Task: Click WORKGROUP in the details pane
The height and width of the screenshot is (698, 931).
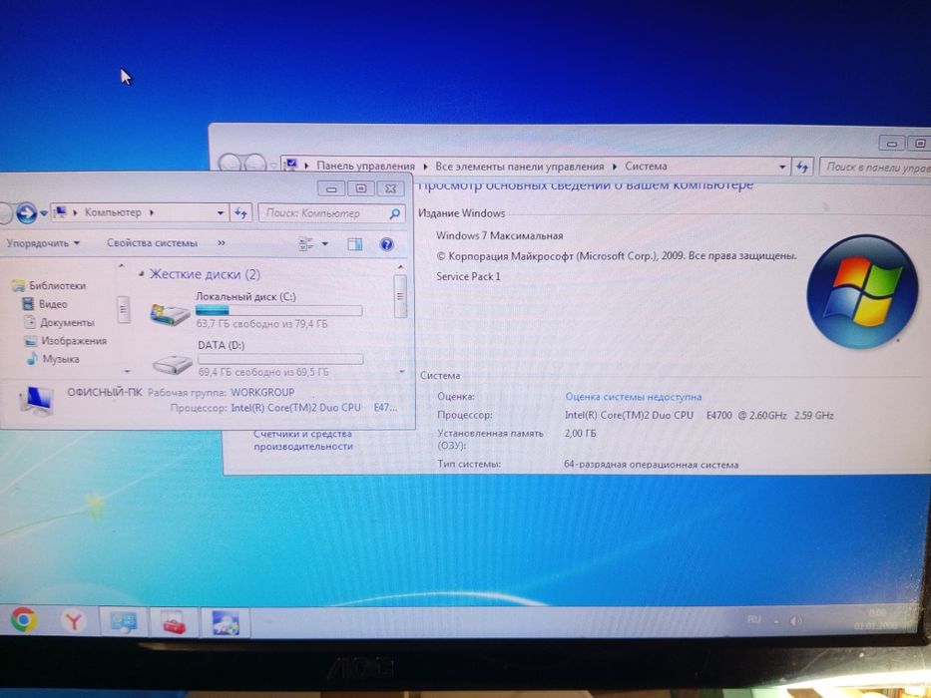Action: tap(262, 392)
